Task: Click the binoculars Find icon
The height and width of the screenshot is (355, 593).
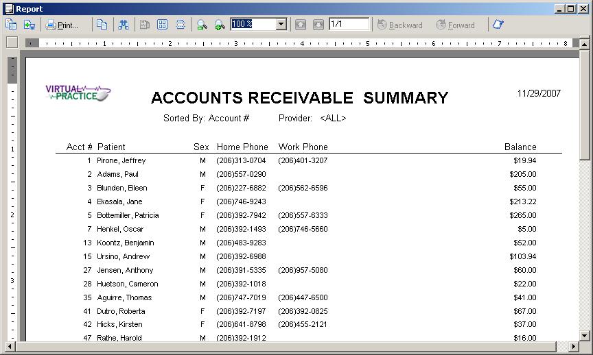Action: coord(124,25)
